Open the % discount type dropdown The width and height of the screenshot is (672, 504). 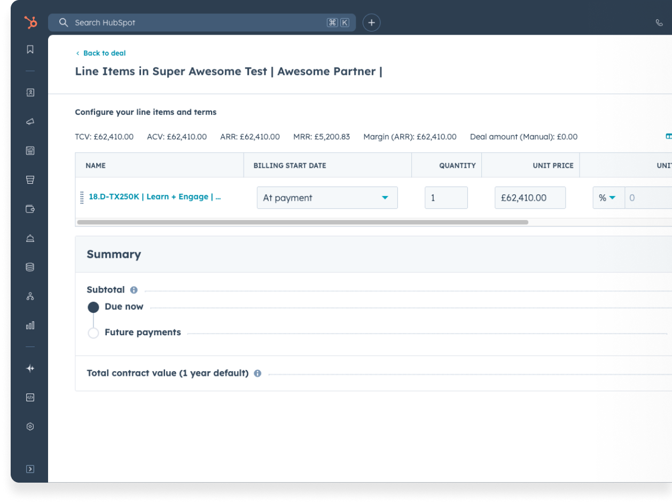click(x=608, y=198)
